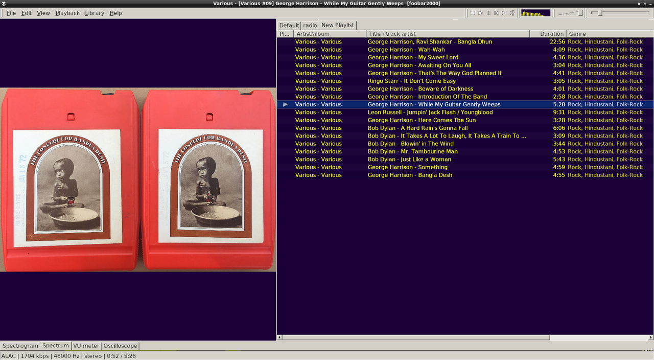This screenshot has width=654, height=360.
Task: Click the status bar playback info
Action: 68,356
